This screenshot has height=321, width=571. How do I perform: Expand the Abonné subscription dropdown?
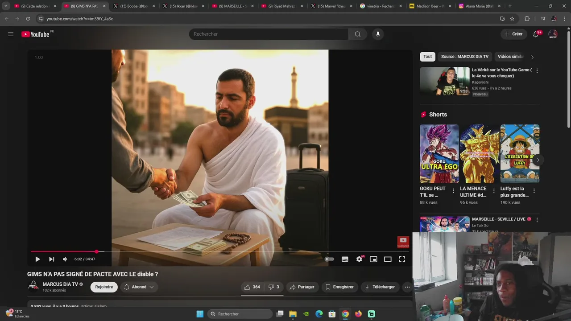click(139, 287)
